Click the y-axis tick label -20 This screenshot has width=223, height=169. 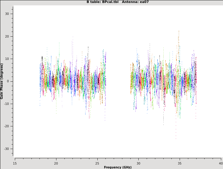(7, 126)
